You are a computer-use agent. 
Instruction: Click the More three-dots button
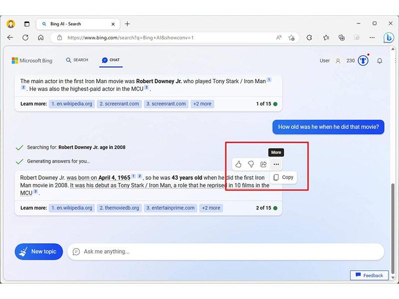(x=276, y=164)
